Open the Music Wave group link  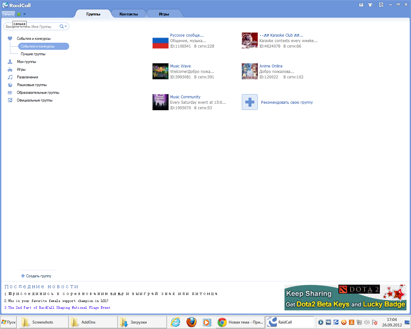click(x=180, y=66)
